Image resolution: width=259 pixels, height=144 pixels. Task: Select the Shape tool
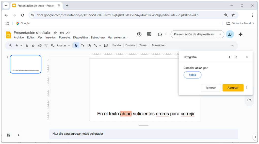[x=89, y=45]
